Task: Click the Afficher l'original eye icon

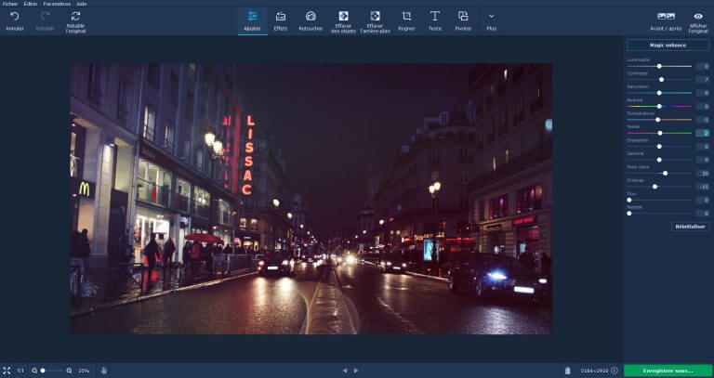Action: tap(698, 17)
